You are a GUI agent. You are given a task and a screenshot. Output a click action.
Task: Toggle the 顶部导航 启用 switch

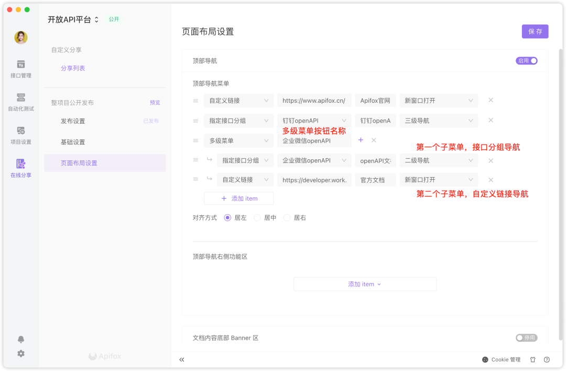[526, 61]
